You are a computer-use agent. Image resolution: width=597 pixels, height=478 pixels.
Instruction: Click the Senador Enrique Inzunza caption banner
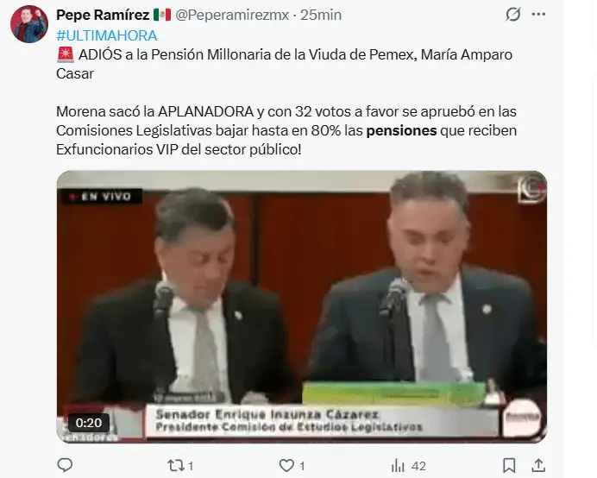(x=322, y=420)
